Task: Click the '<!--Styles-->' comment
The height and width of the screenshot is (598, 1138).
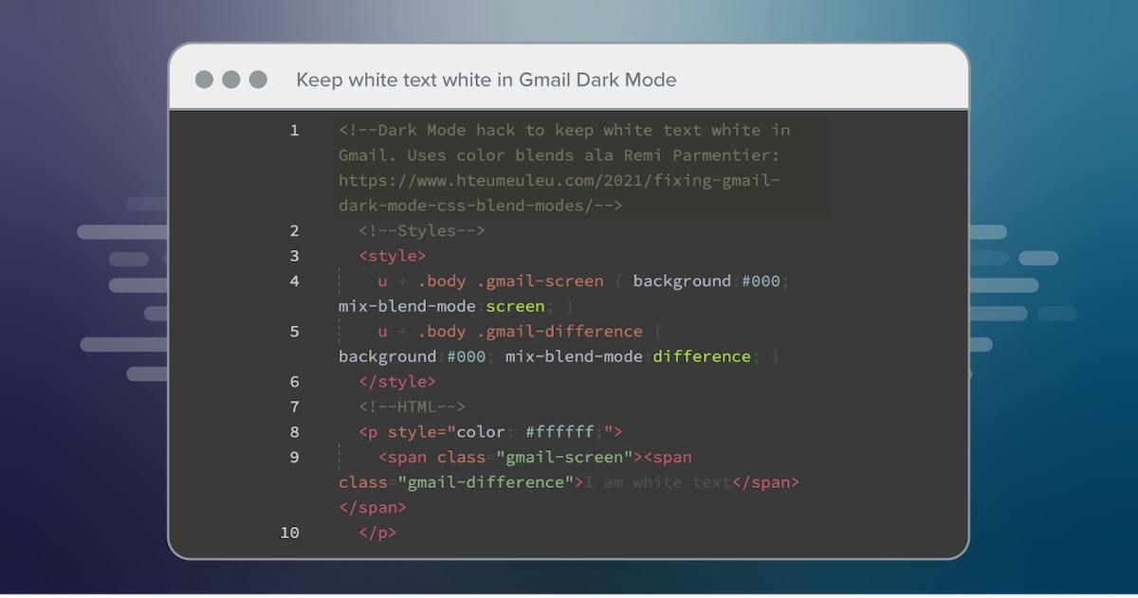Action: point(422,230)
